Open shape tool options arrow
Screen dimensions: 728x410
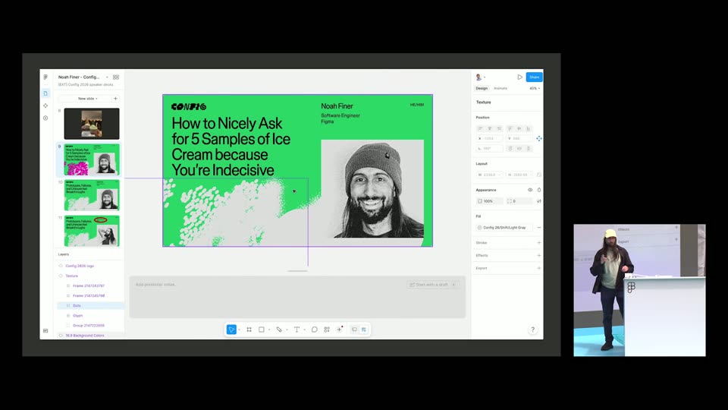pos(268,330)
